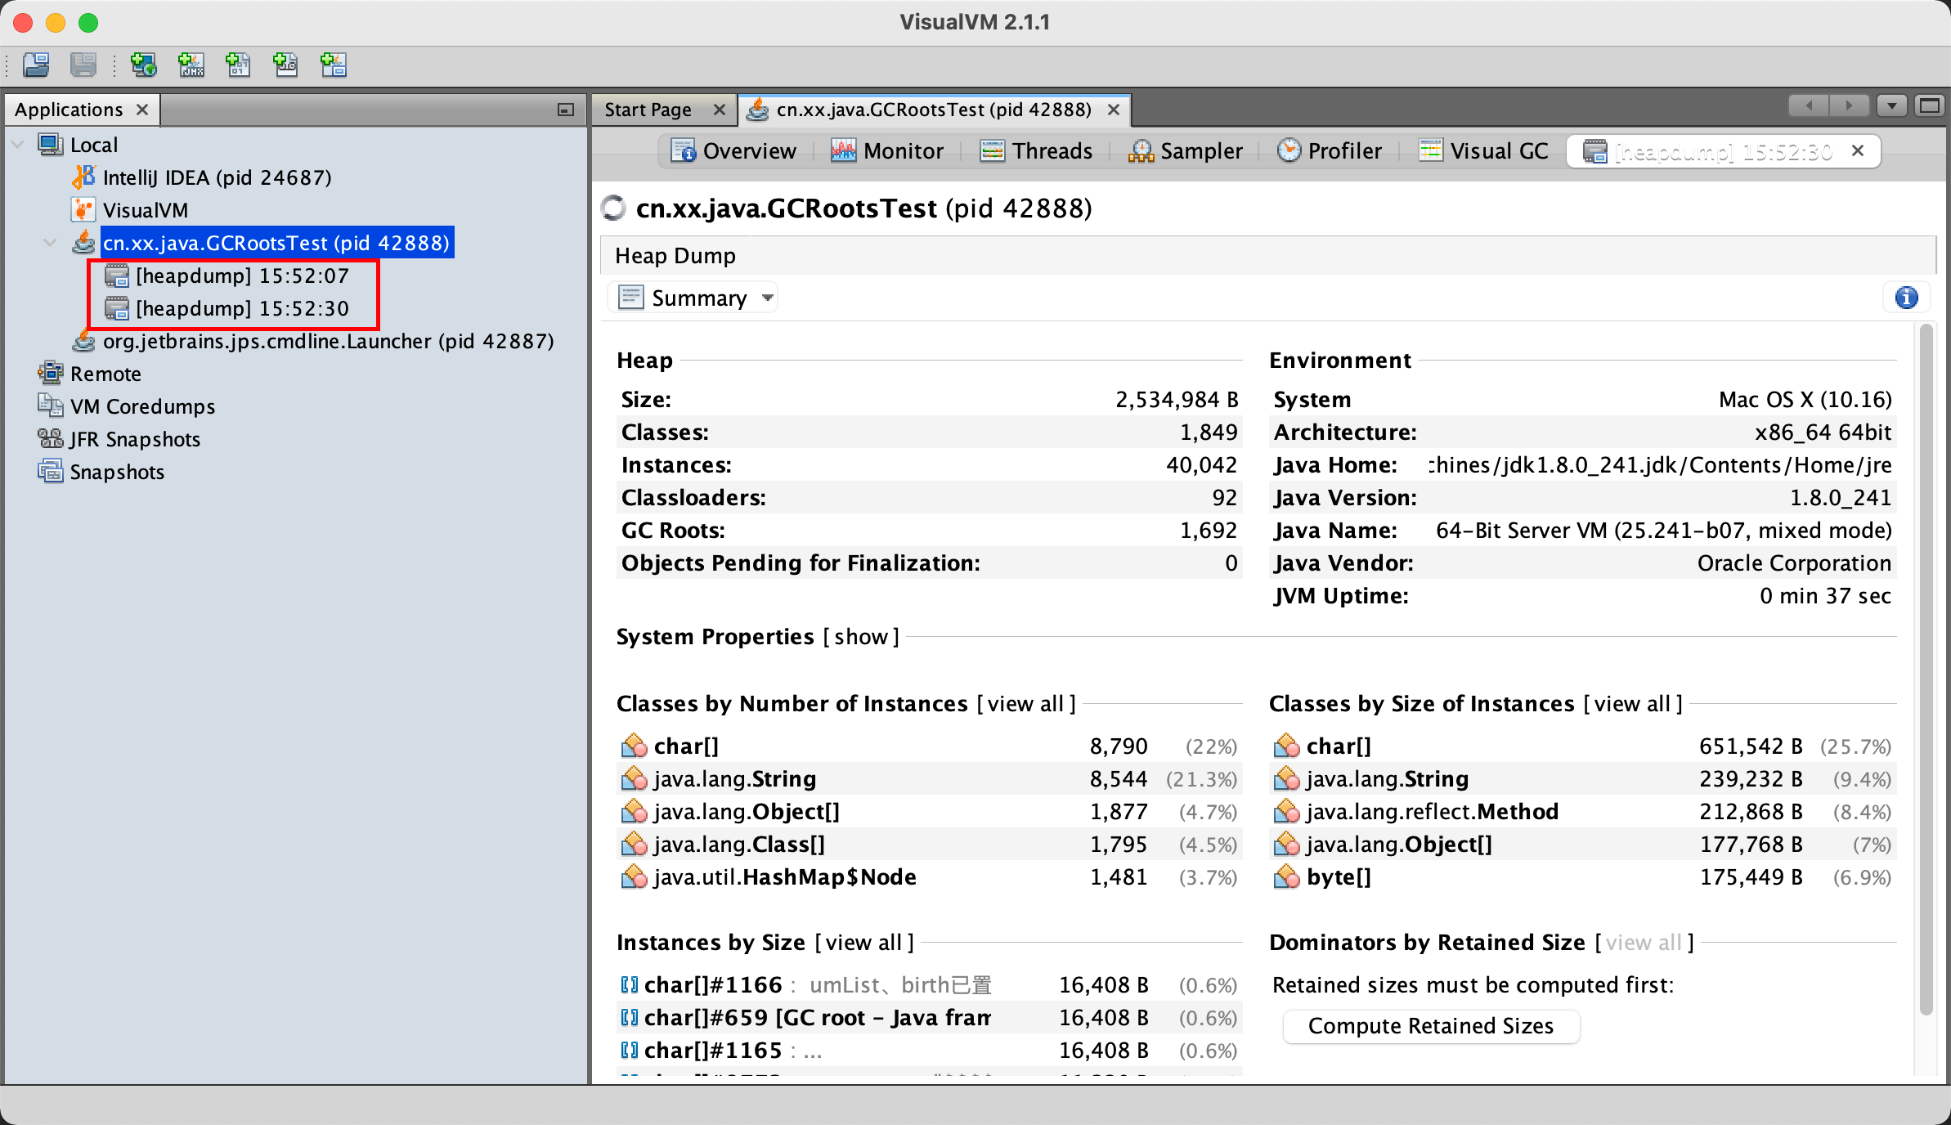This screenshot has height=1125, width=1951.
Task: Maximize the editor window using top-right icon
Action: click(1930, 106)
